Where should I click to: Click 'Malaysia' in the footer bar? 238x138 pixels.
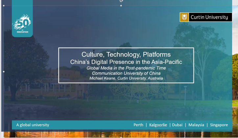tap(196, 125)
